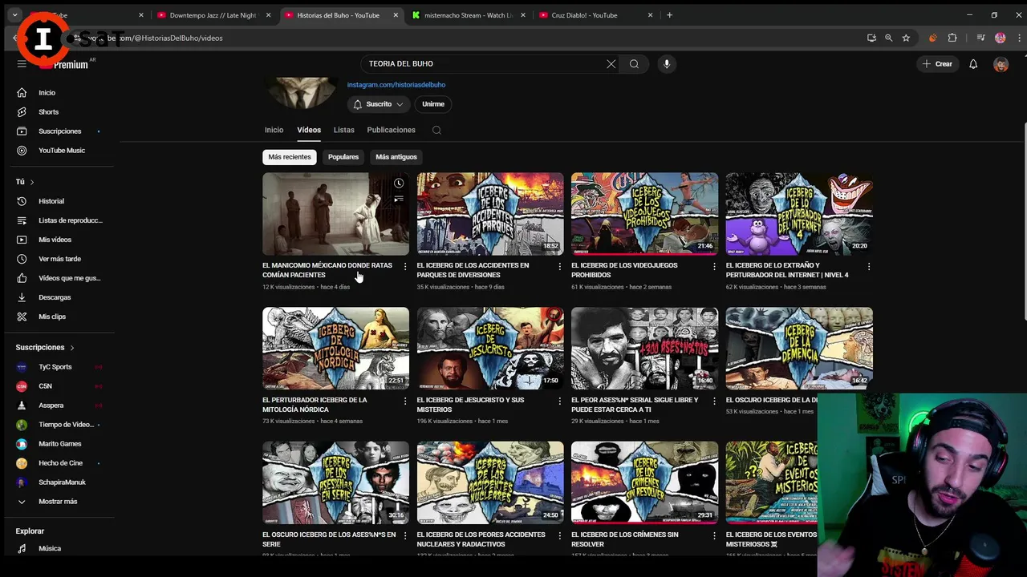Switch to the Listas channel tab
Image resolution: width=1027 pixels, height=577 pixels.
[344, 130]
